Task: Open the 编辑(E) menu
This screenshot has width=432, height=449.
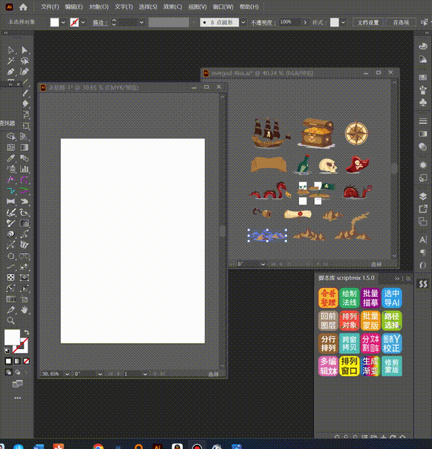Action: [74, 7]
